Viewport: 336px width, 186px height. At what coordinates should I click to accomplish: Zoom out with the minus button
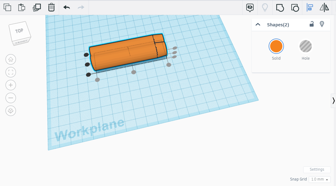11,98
